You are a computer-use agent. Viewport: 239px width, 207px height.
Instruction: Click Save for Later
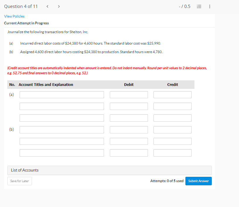[19, 181]
